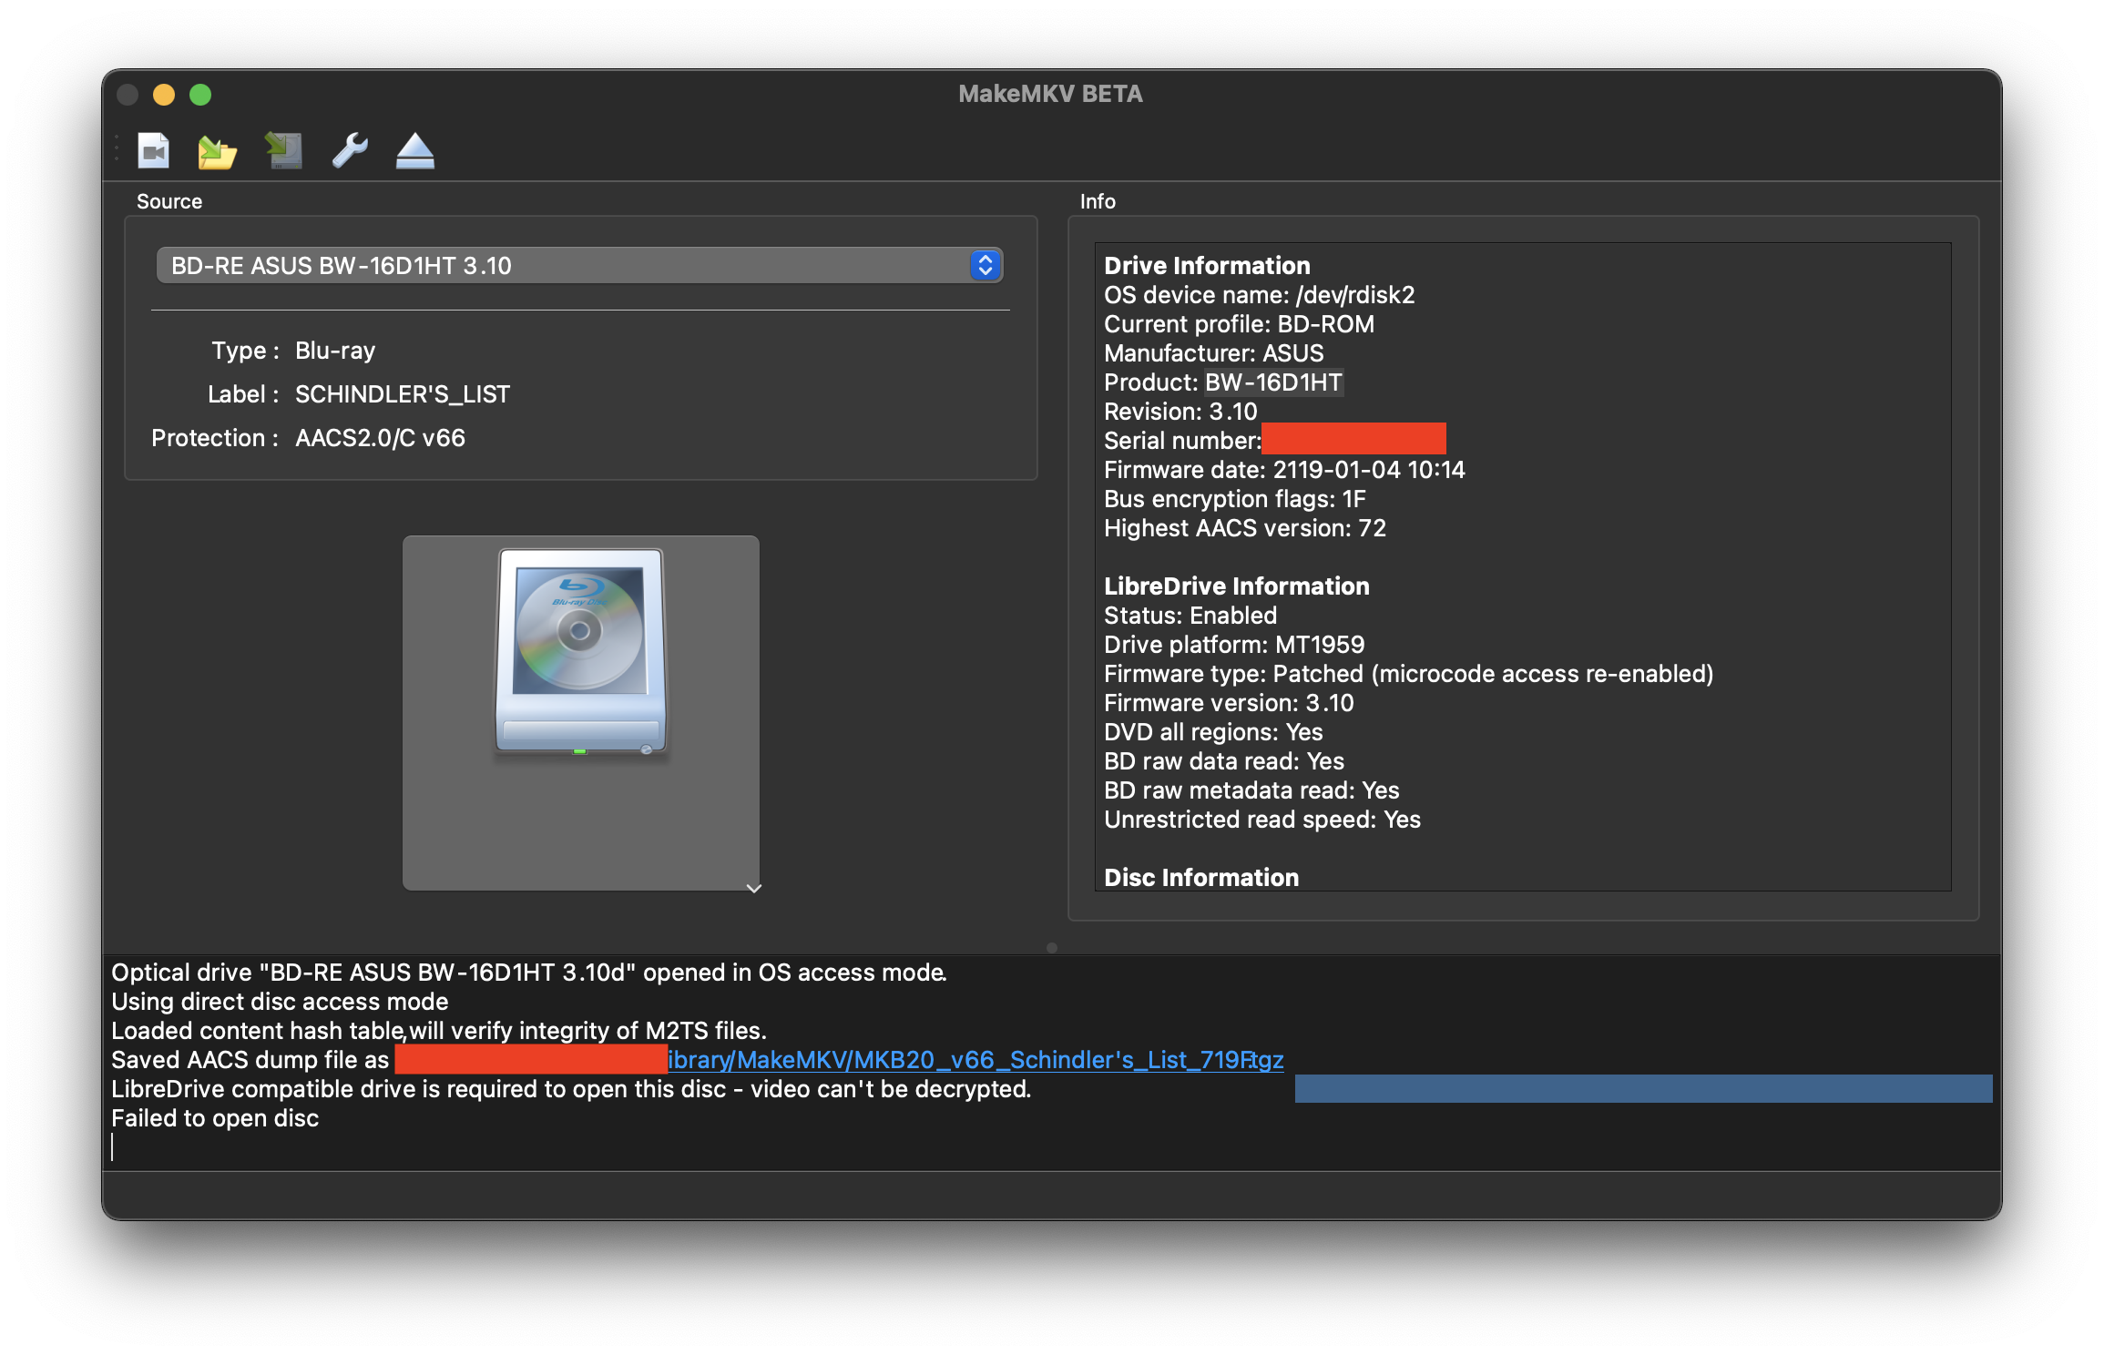
Task: Click the Manufacturer: ASUS line
Action: pyautogui.click(x=1214, y=353)
